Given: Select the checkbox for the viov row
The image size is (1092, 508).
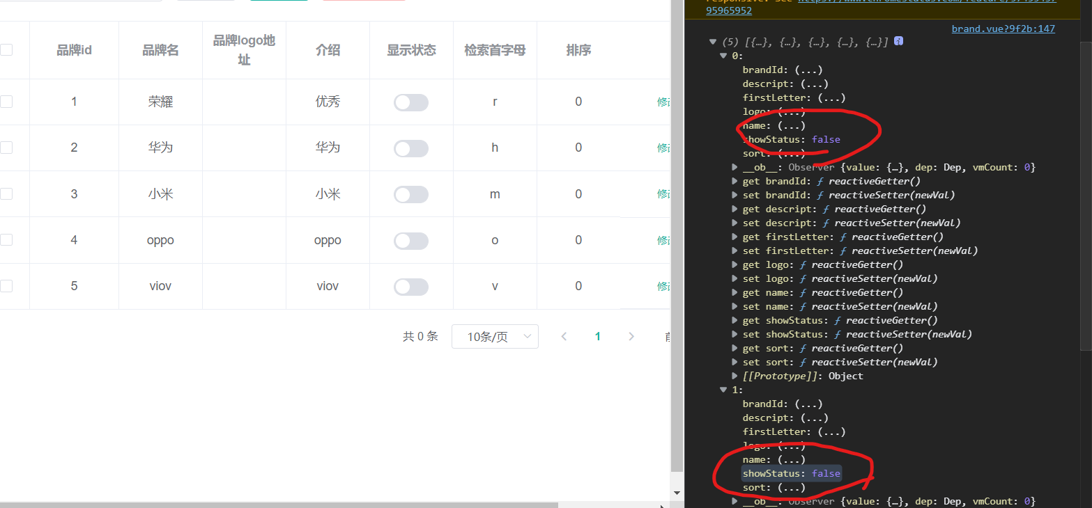Looking at the screenshot, I should [6, 286].
